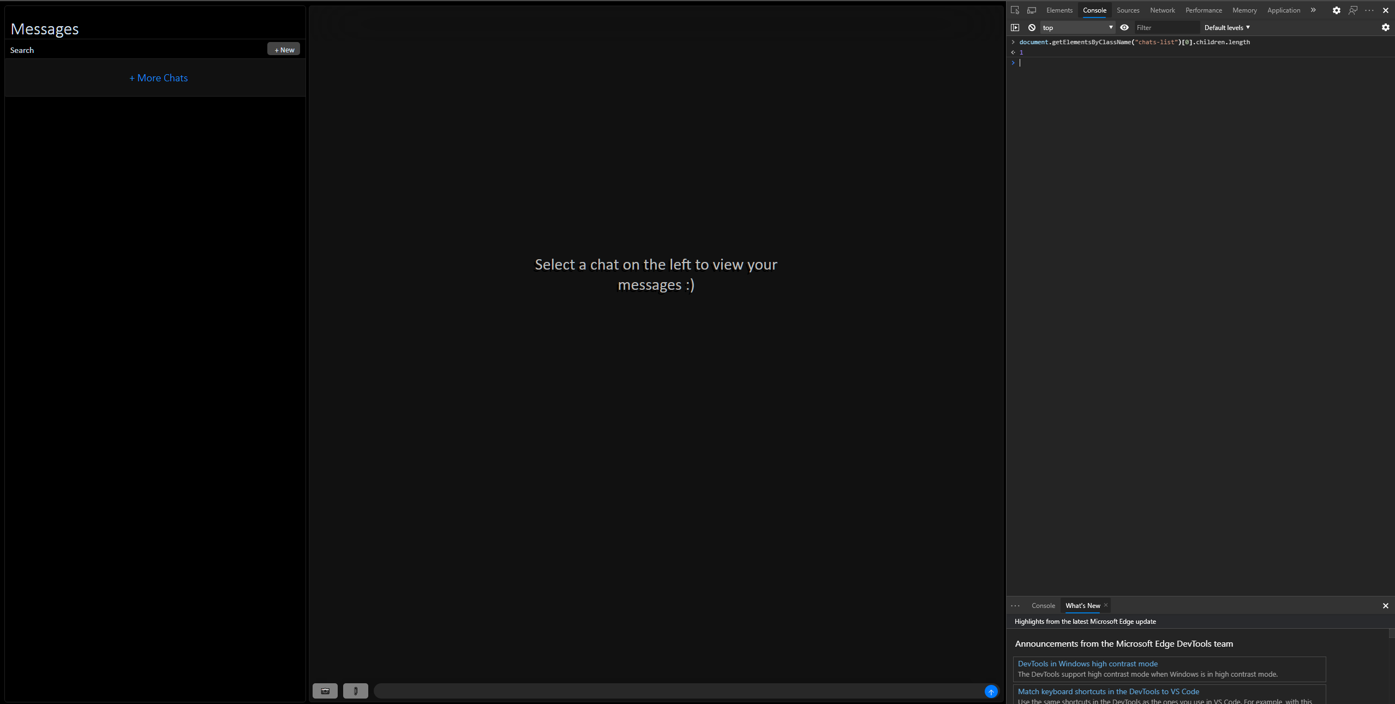Show the console sidebar
The image size is (1395, 704).
click(x=1015, y=27)
